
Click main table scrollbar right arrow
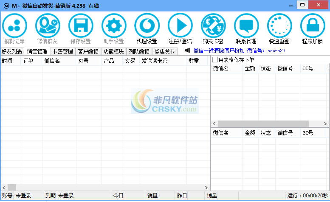(x=206, y=188)
